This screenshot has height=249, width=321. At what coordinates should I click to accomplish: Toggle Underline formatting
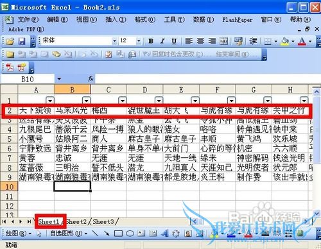[x=174, y=41]
